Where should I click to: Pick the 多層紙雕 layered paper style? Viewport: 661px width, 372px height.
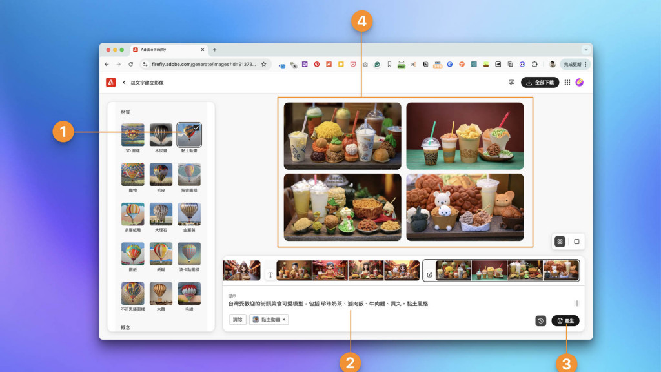coord(132,214)
